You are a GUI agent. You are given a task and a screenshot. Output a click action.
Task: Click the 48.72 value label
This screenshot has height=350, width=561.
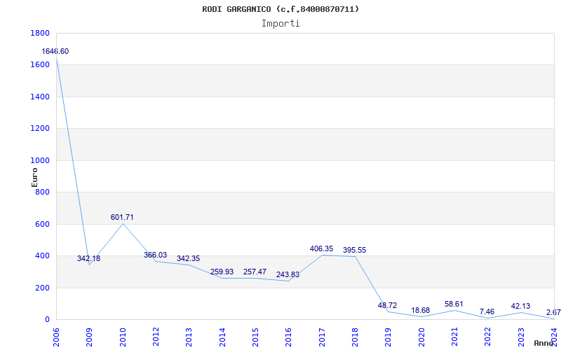pos(388,306)
